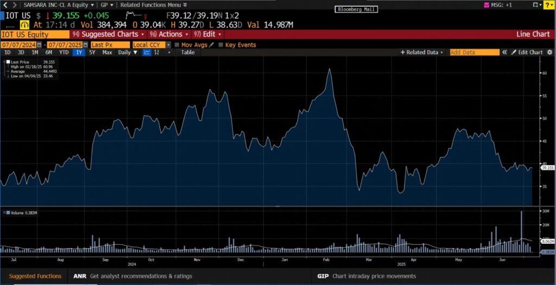Click the Bloomberg Mail tooltip label

click(x=356, y=9)
